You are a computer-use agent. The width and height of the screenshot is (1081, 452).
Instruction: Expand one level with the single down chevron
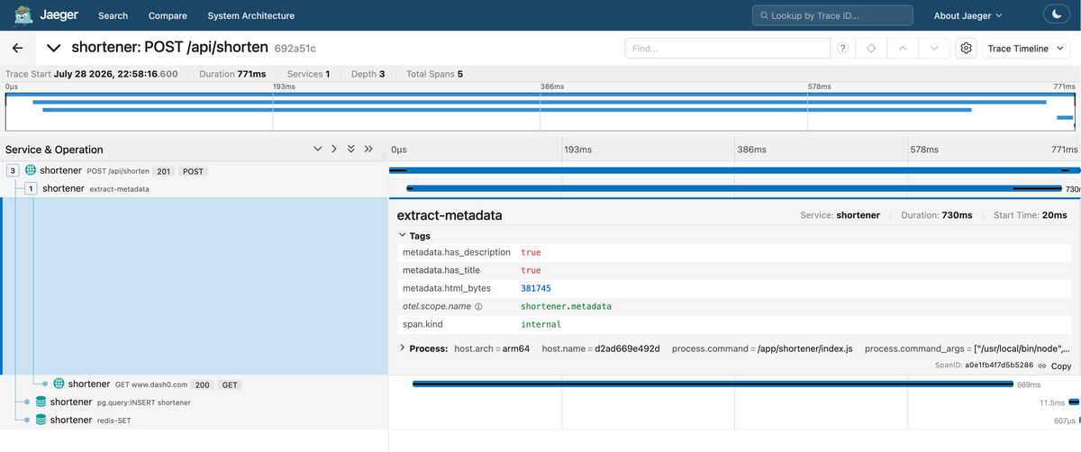pyautogui.click(x=317, y=149)
